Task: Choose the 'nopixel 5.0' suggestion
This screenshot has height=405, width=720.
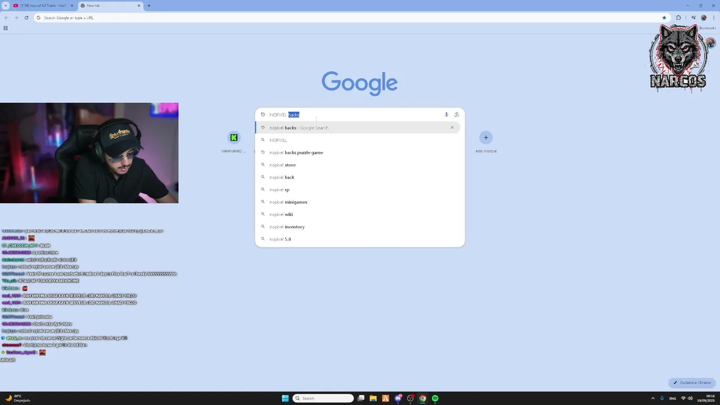Action: 358,239
